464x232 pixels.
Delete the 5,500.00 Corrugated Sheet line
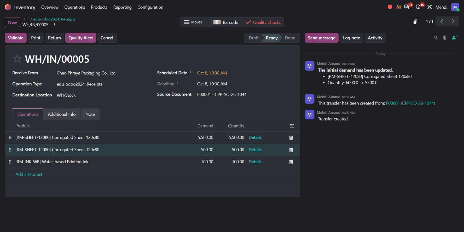coord(291,137)
